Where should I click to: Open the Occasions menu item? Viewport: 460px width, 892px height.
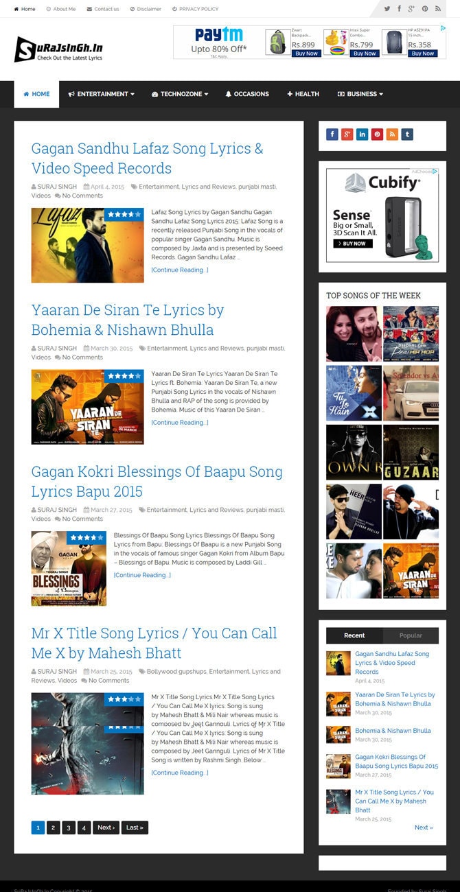[x=247, y=94]
